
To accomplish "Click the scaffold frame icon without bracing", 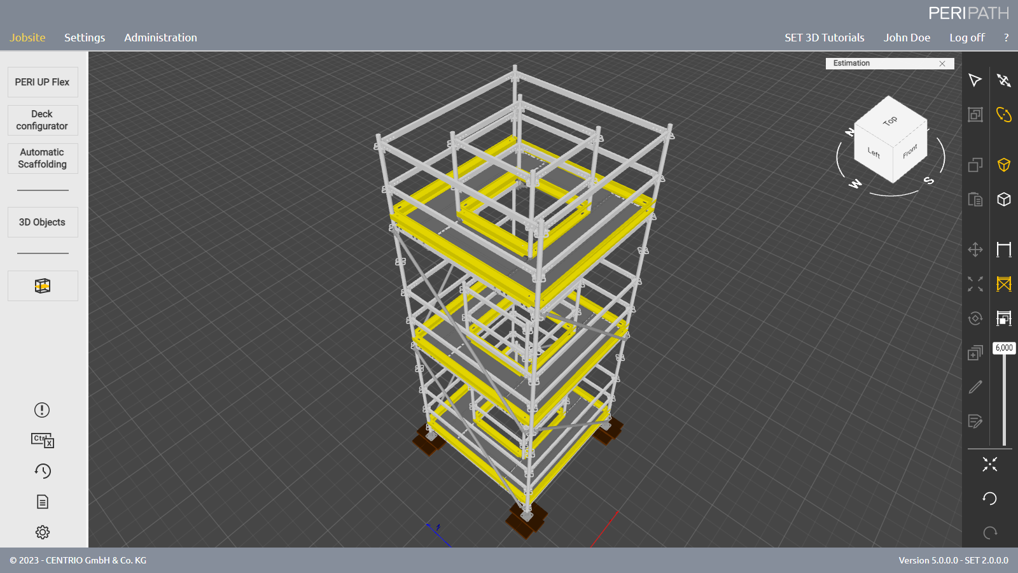I will click(1003, 250).
